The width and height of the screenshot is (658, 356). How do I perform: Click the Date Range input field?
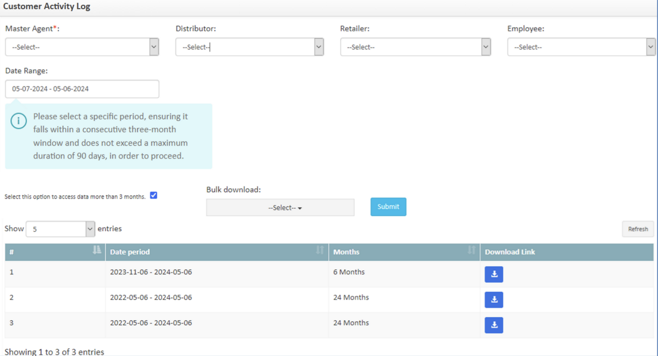pos(82,89)
